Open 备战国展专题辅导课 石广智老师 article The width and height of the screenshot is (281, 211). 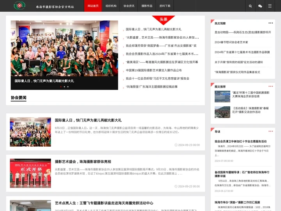click(x=242, y=174)
